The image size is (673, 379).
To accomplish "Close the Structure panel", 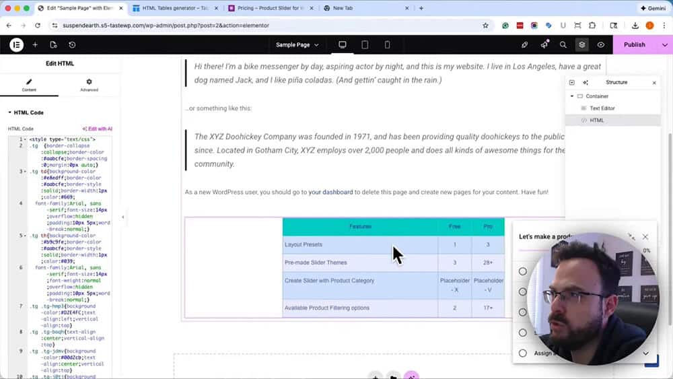I will click(x=654, y=83).
